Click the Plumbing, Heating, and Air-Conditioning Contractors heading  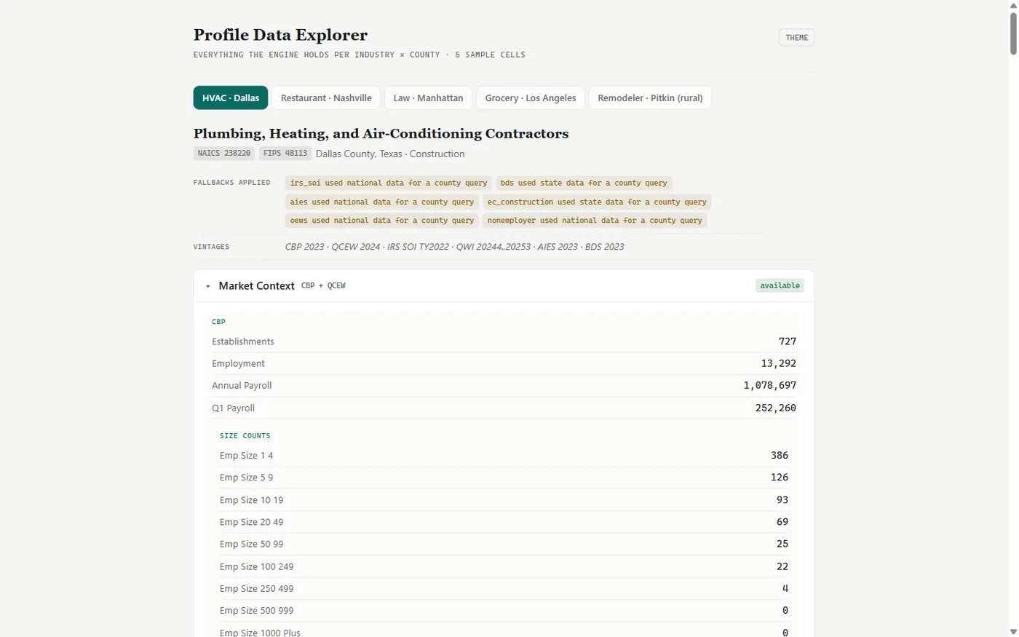381,133
